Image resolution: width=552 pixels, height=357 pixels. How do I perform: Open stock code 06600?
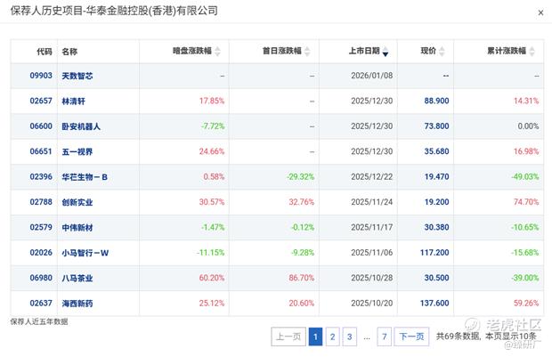41,126
